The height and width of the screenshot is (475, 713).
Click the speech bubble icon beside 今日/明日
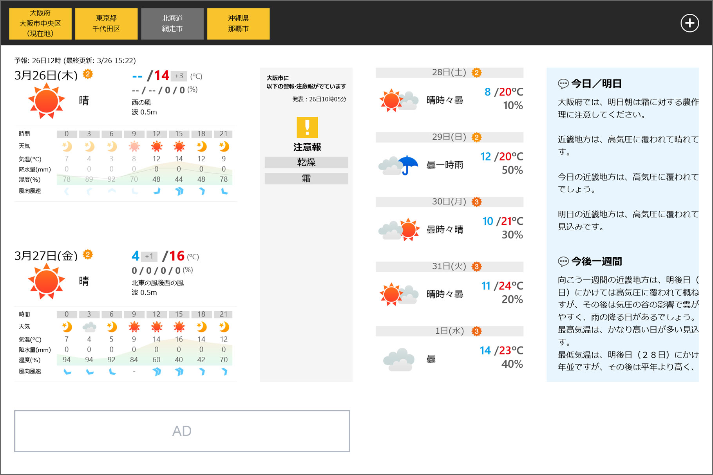pyautogui.click(x=563, y=84)
